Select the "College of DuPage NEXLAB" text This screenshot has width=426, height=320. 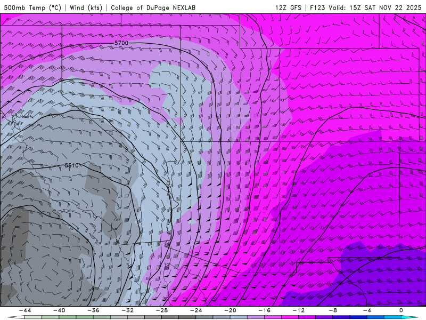[153, 7]
